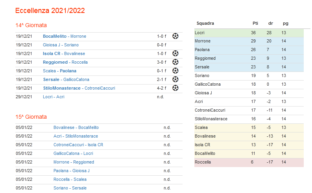Screen dimensions: 312x193
Task: Open soccer ball icon for StiloMonasterace - CotroneiCaccuri
Action: (175, 88)
